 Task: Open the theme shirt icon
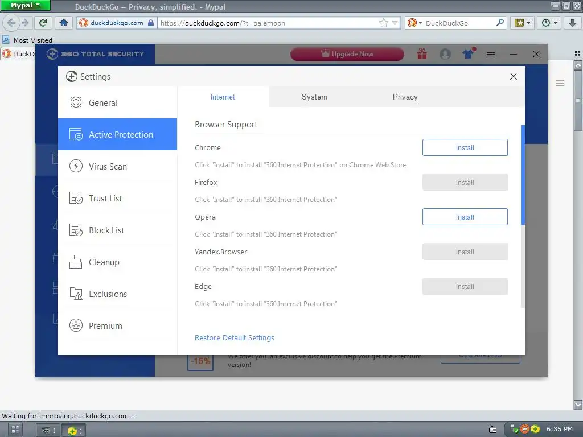click(469, 53)
